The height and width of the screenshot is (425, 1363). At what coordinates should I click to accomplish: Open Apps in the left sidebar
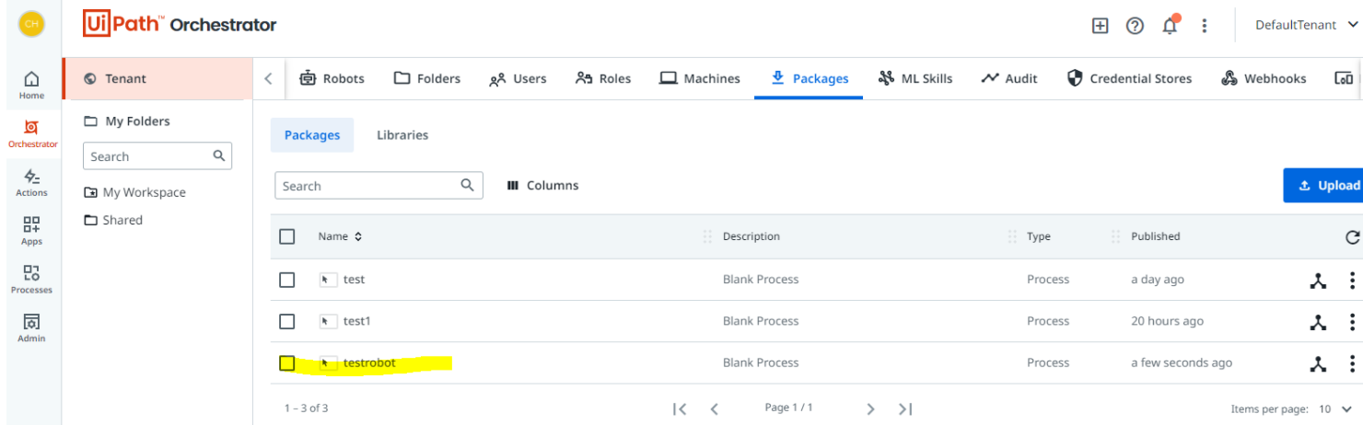coord(31,231)
